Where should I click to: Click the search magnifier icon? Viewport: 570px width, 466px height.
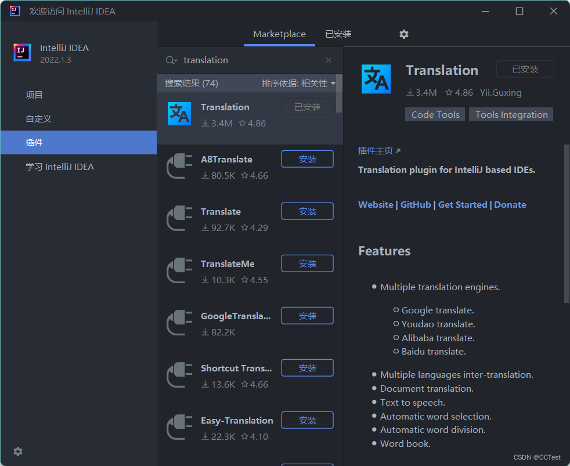tap(171, 60)
